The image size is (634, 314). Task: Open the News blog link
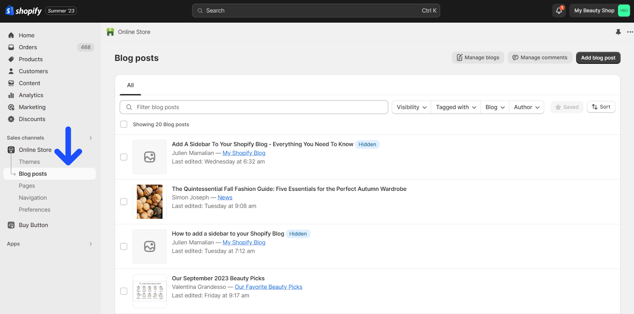point(225,197)
